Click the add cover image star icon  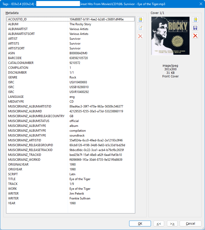coord(195,20)
